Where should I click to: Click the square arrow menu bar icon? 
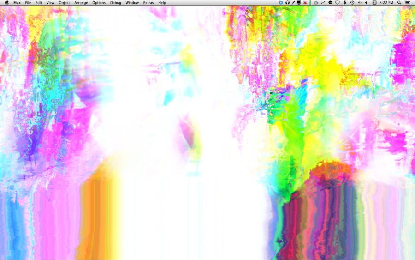pyautogui.click(x=374, y=3)
